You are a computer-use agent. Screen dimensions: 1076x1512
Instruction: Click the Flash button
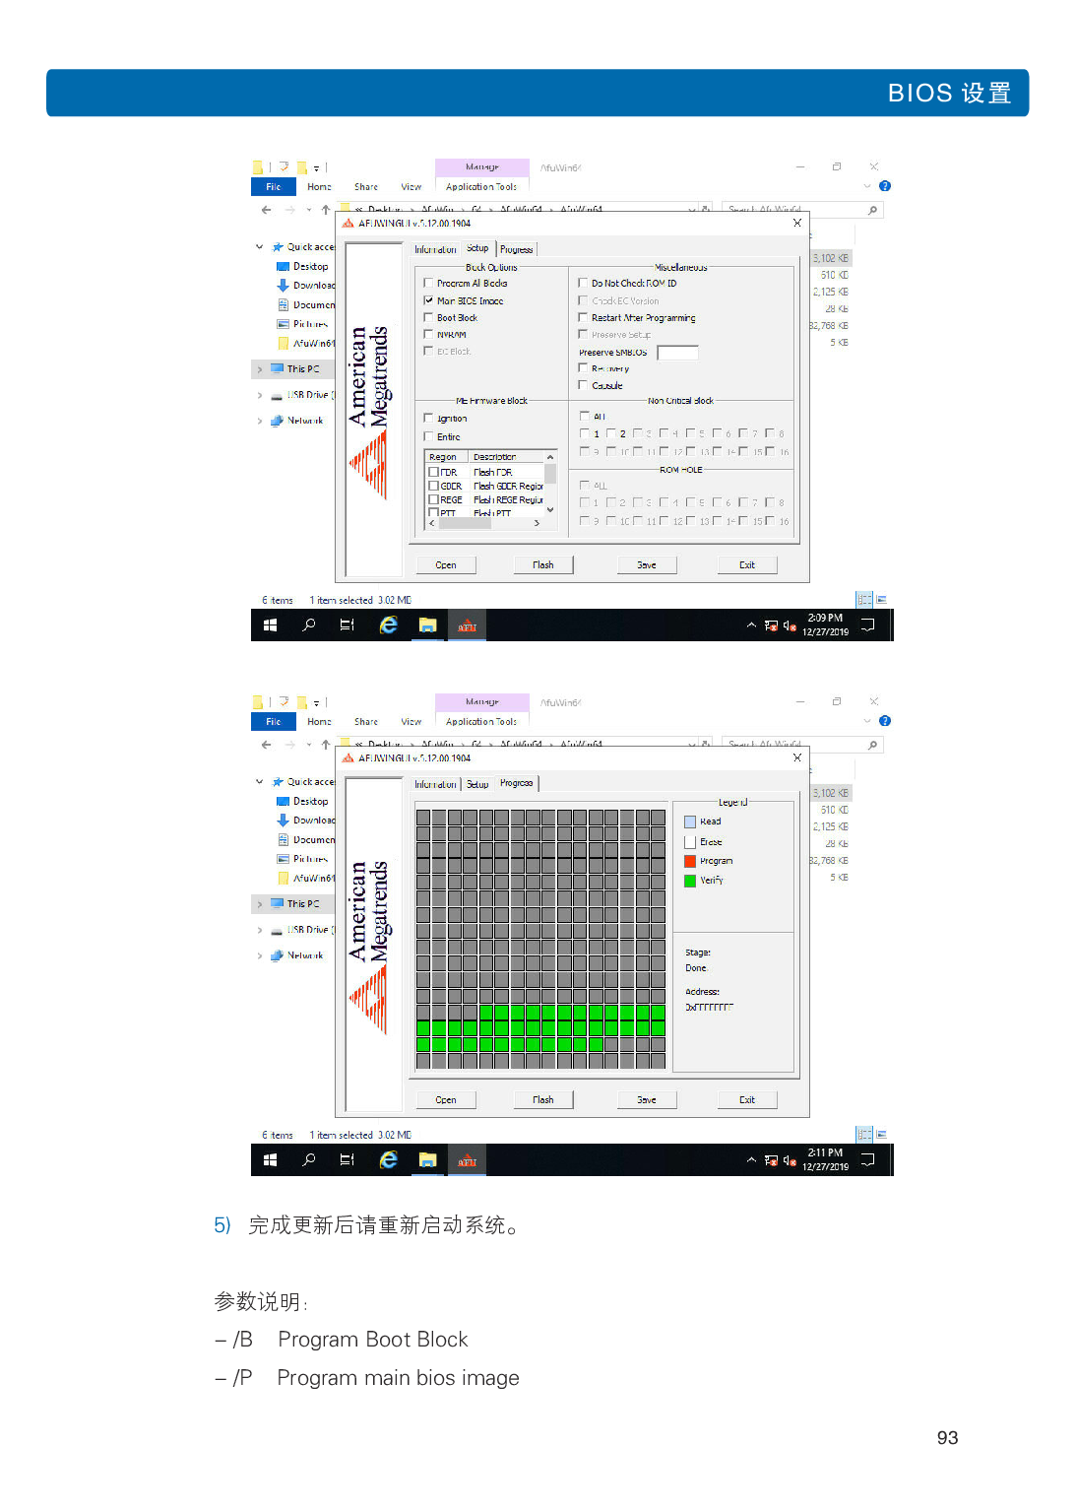coord(542,564)
